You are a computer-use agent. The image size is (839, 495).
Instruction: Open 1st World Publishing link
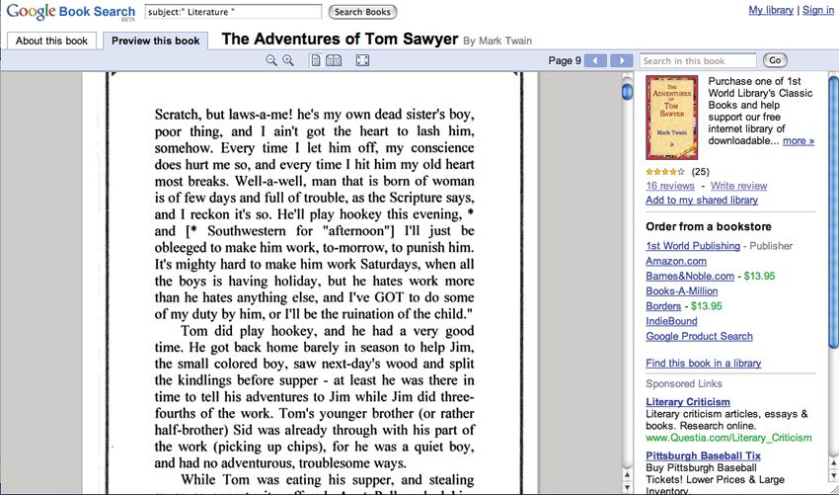click(x=692, y=246)
